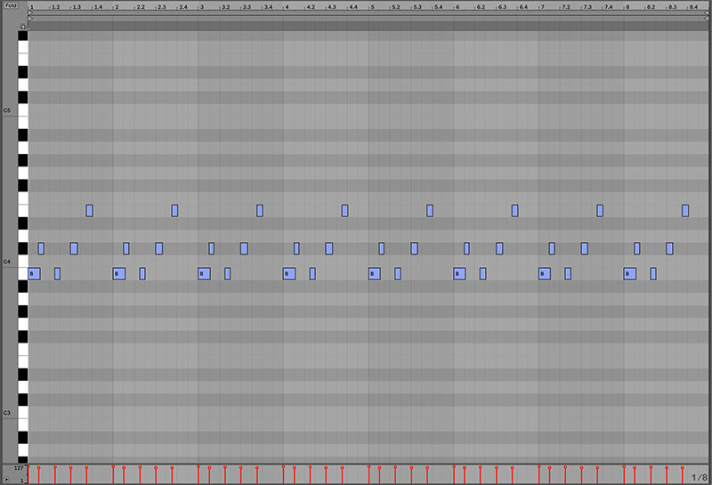Click the 1/8 grid size indicator
This screenshot has height=485, width=712.
click(x=700, y=477)
